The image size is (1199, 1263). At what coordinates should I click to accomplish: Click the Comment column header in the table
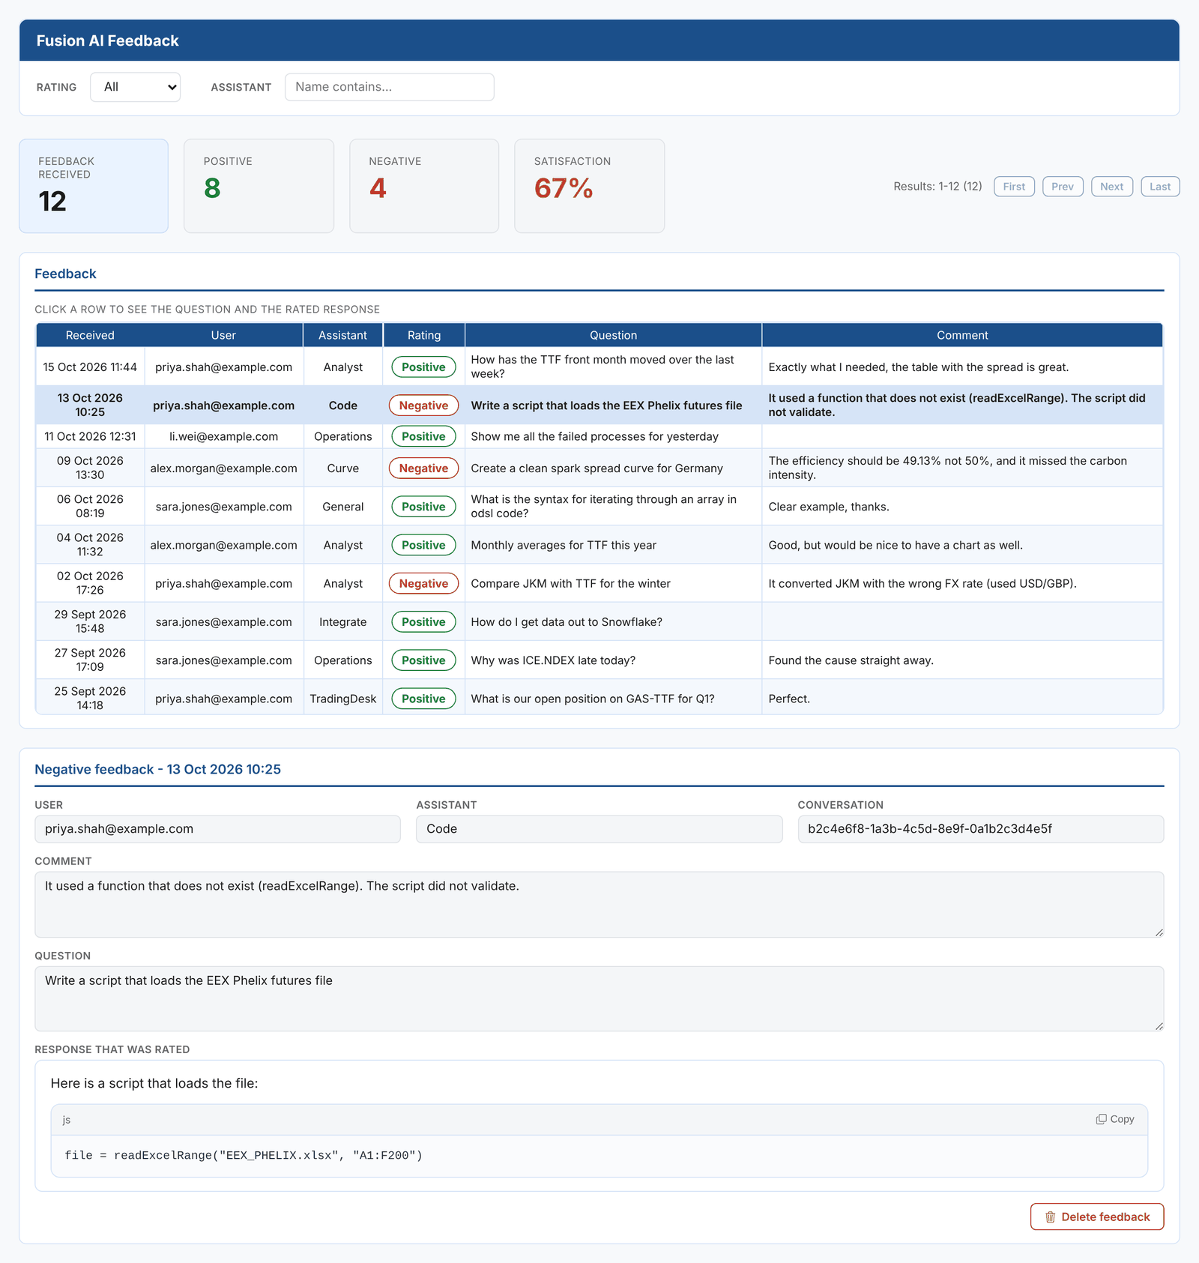click(962, 335)
